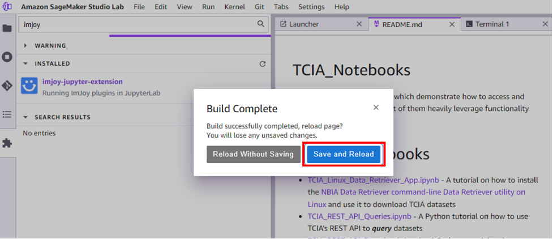Close the Launcher tab
The width and height of the screenshot is (553, 239).
(359, 24)
